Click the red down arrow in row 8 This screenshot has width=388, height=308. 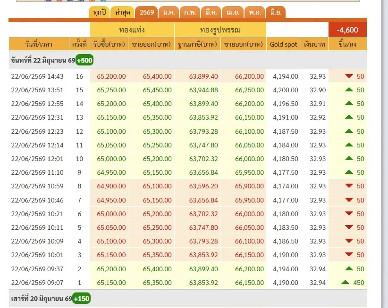[x=349, y=186]
